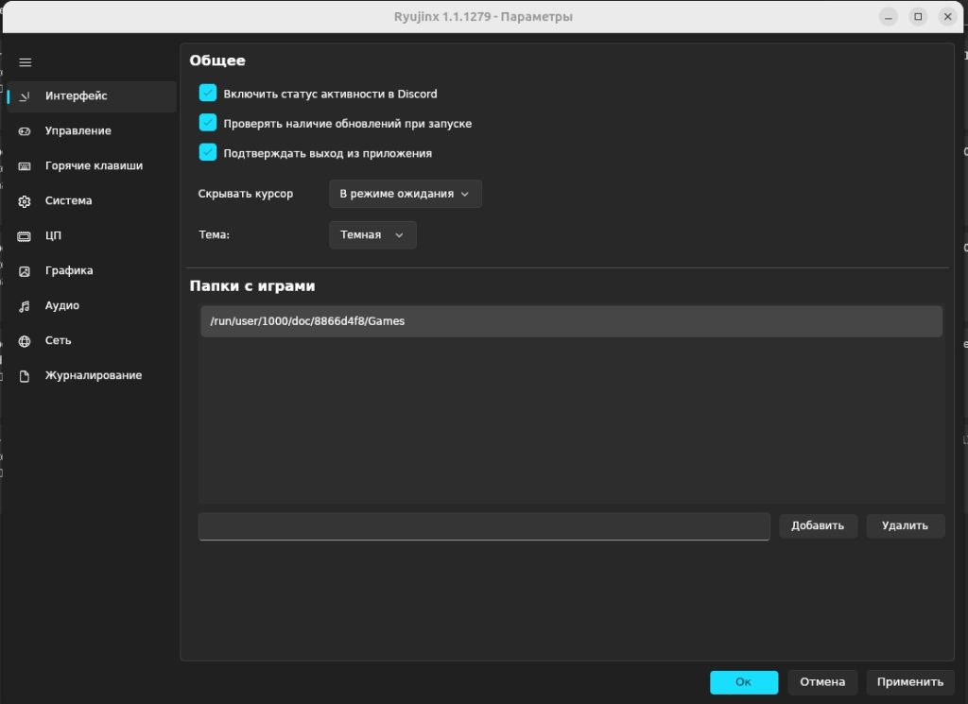
Task: Open the Журналирование settings page
Action: (x=92, y=376)
